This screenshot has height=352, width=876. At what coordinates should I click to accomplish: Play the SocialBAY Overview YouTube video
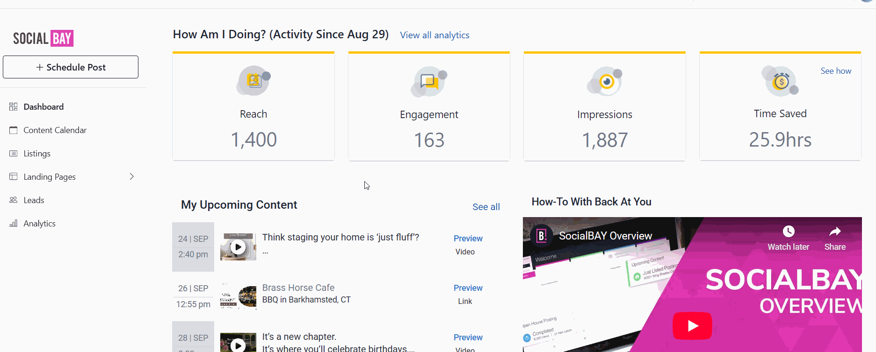[x=692, y=325]
